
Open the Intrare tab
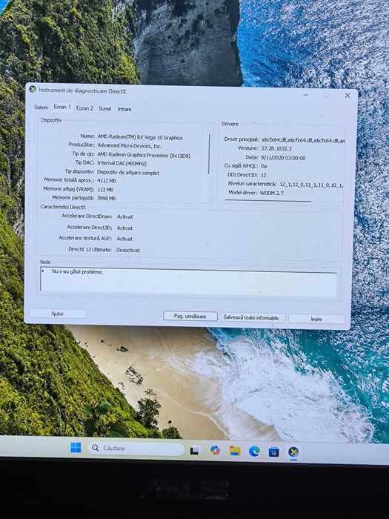(x=124, y=109)
